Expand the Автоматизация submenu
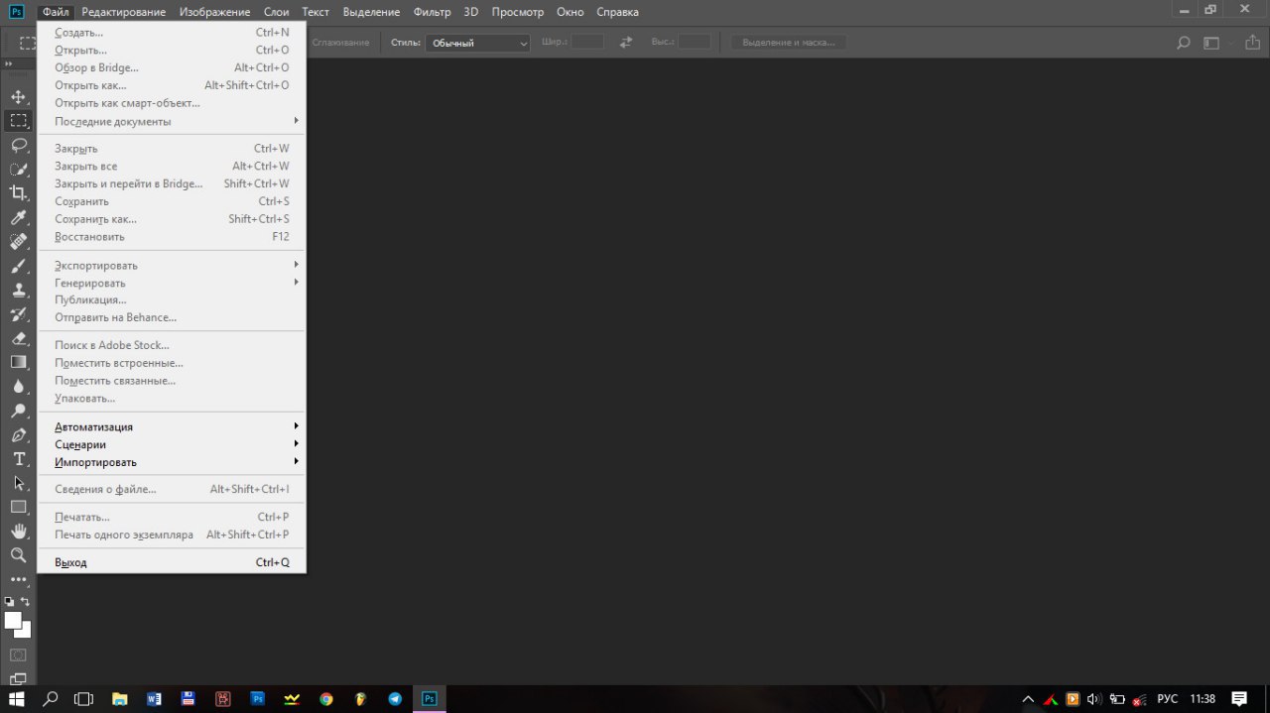 coord(171,426)
